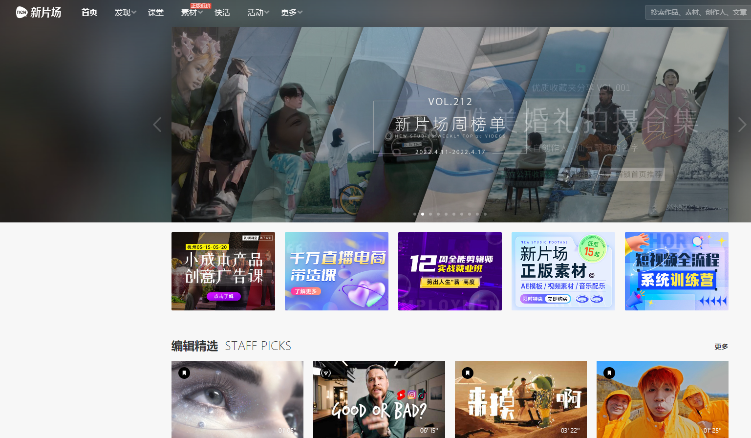Expand the 更多 navigation dropdown
Image resolution: width=751 pixels, height=438 pixels.
[289, 12]
